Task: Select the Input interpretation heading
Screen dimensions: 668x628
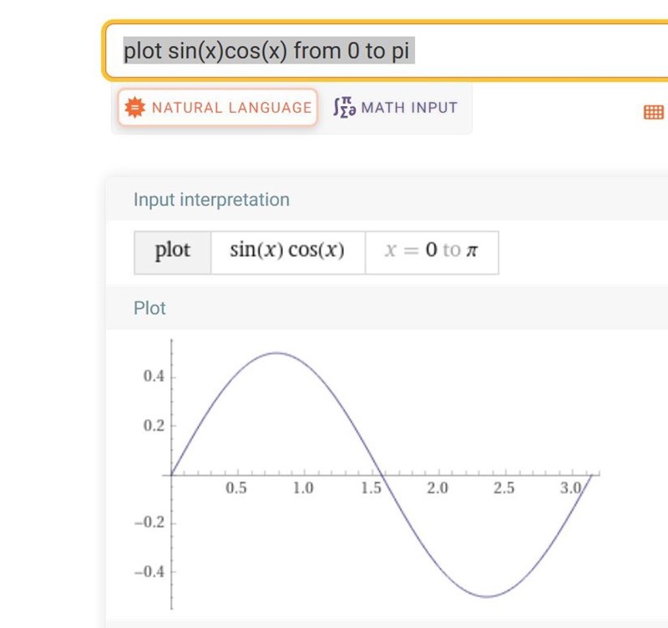Action: tap(211, 200)
